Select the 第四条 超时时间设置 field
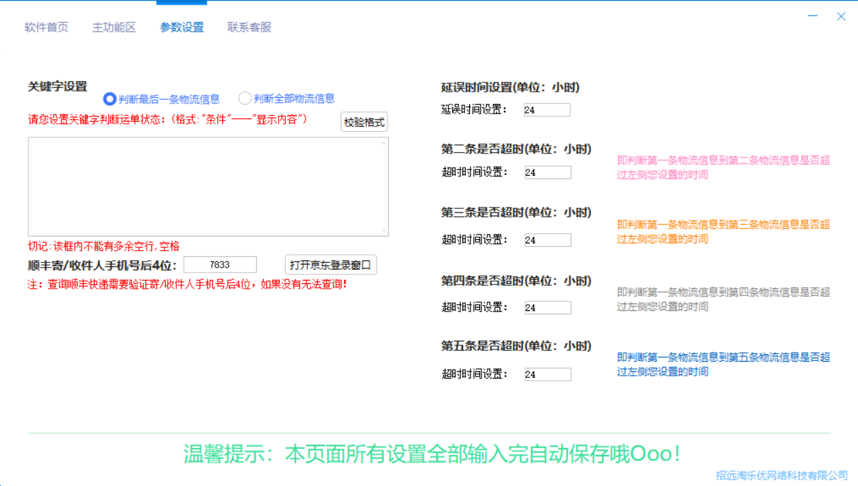This screenshot has width=858, height=486. [x=548, y=307]
